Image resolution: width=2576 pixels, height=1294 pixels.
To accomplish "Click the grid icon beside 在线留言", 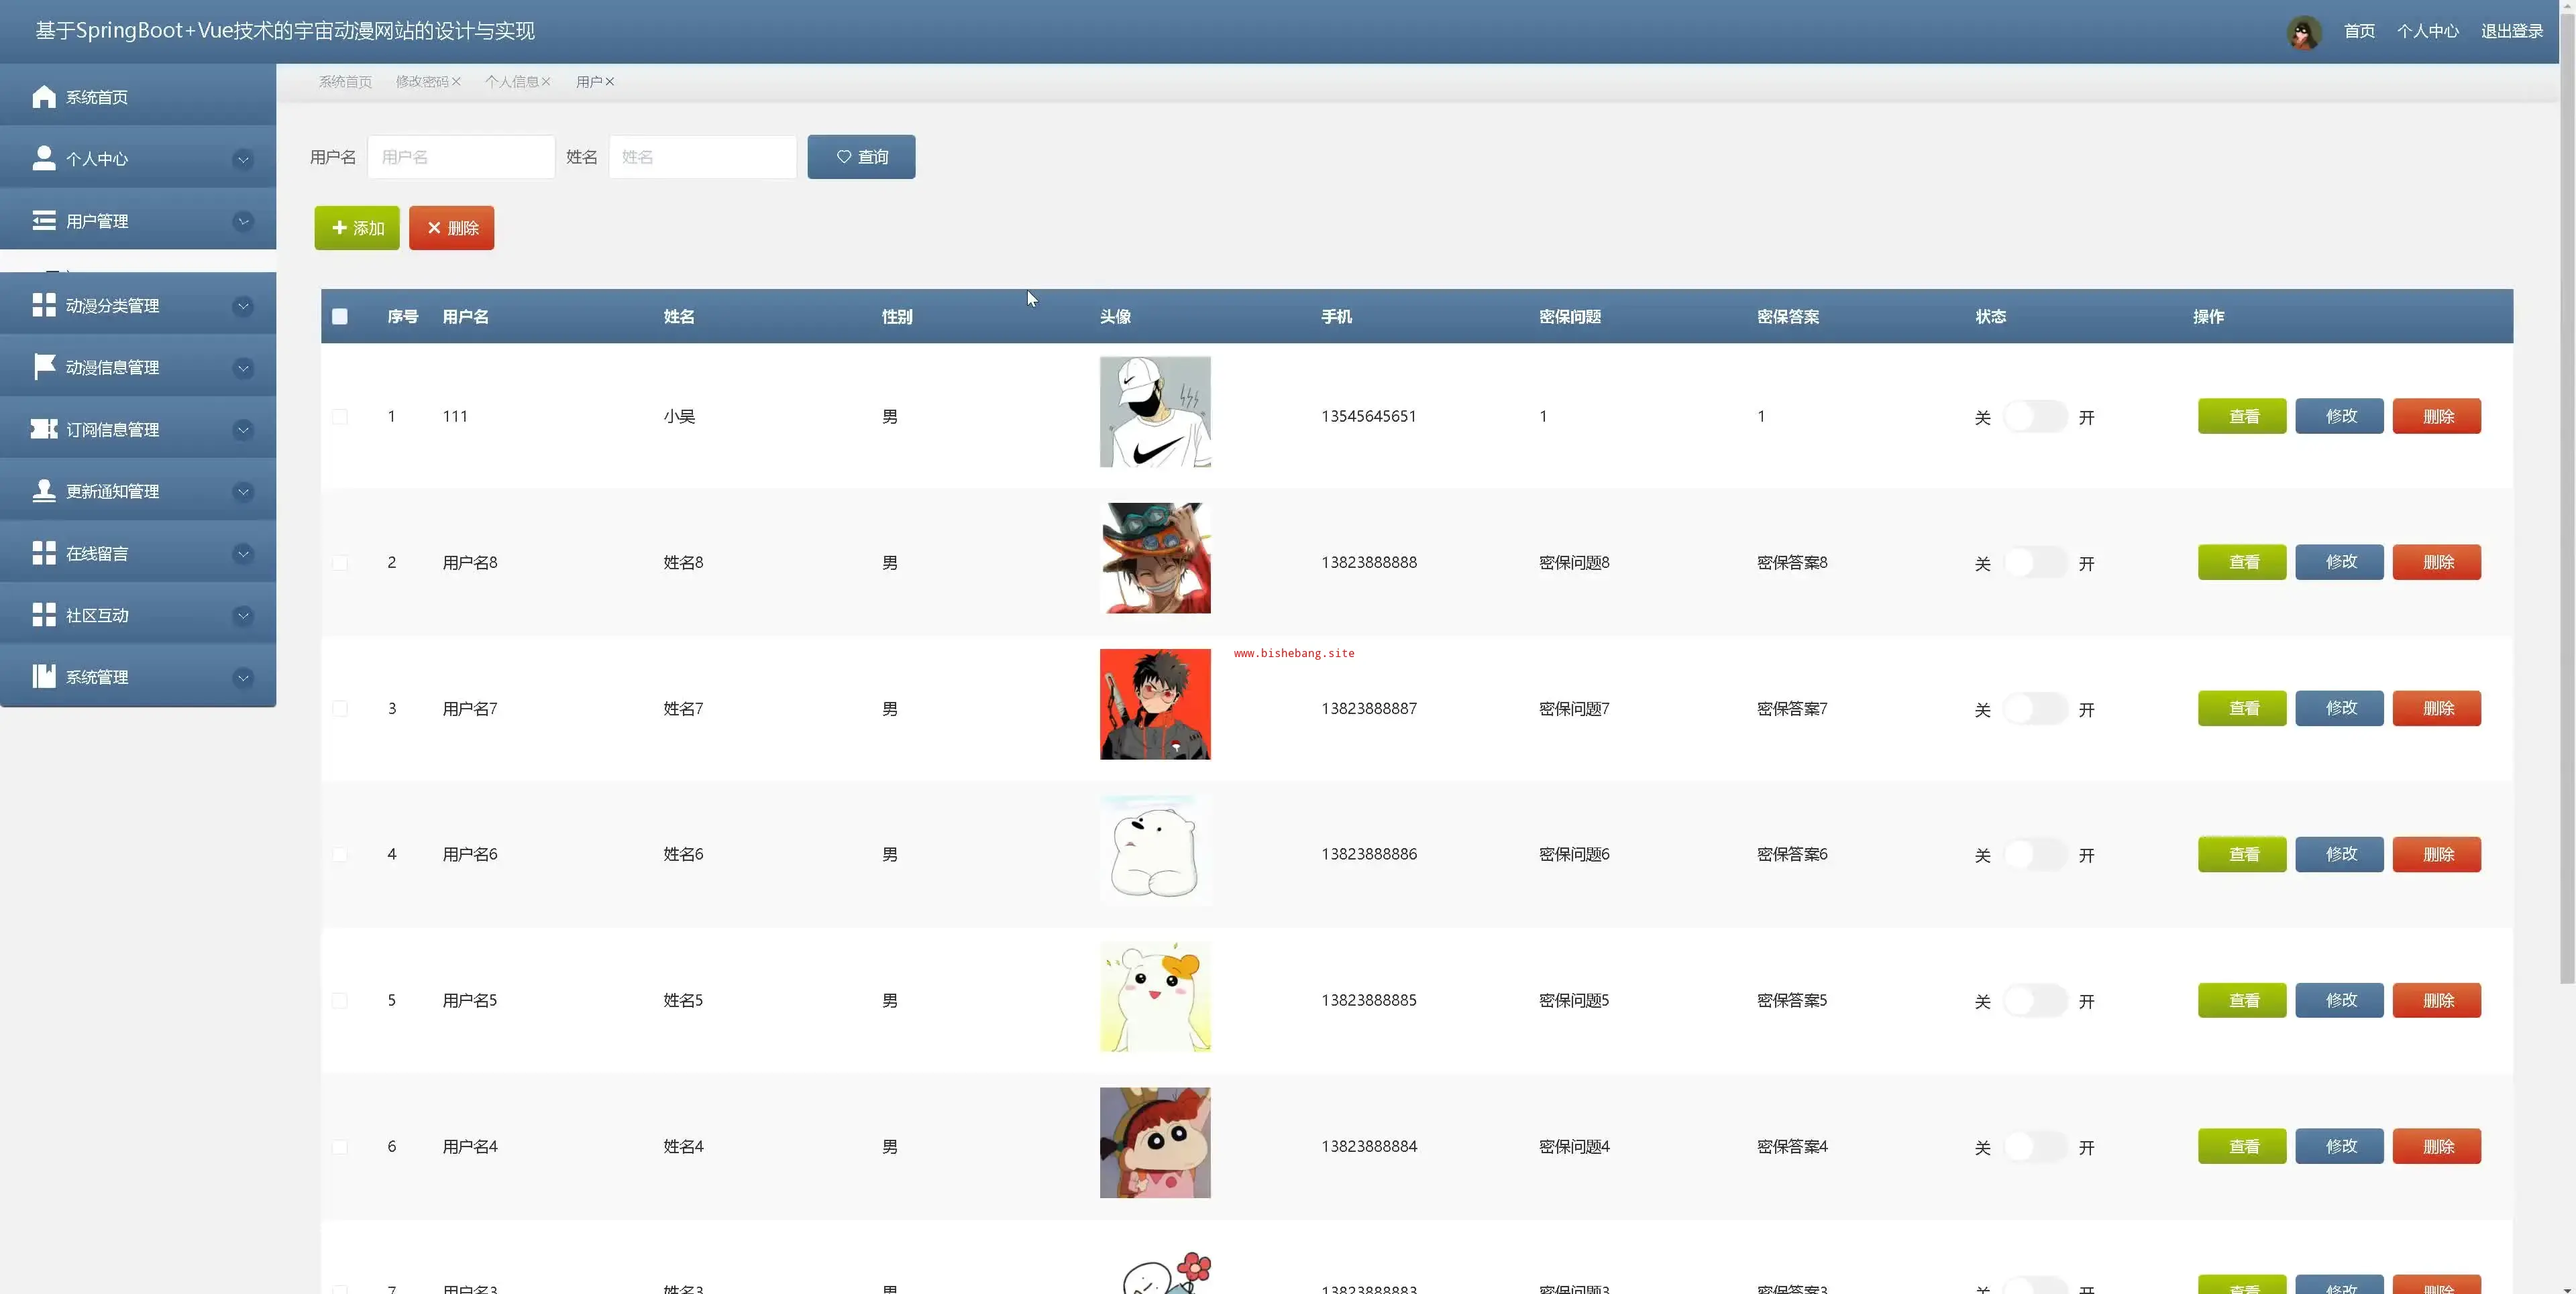I will 43,554.
